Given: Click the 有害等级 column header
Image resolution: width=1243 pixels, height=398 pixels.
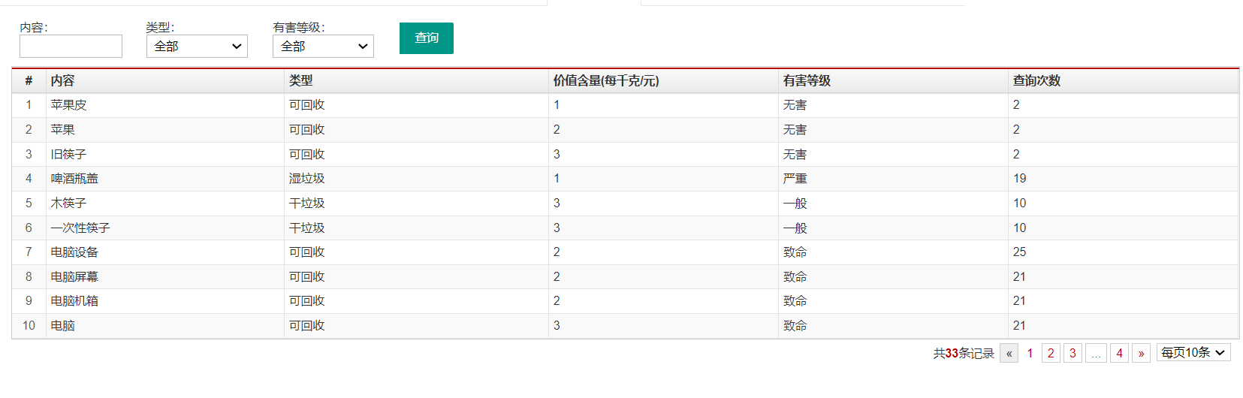Looking at the screenshot, I should [807, 81].
